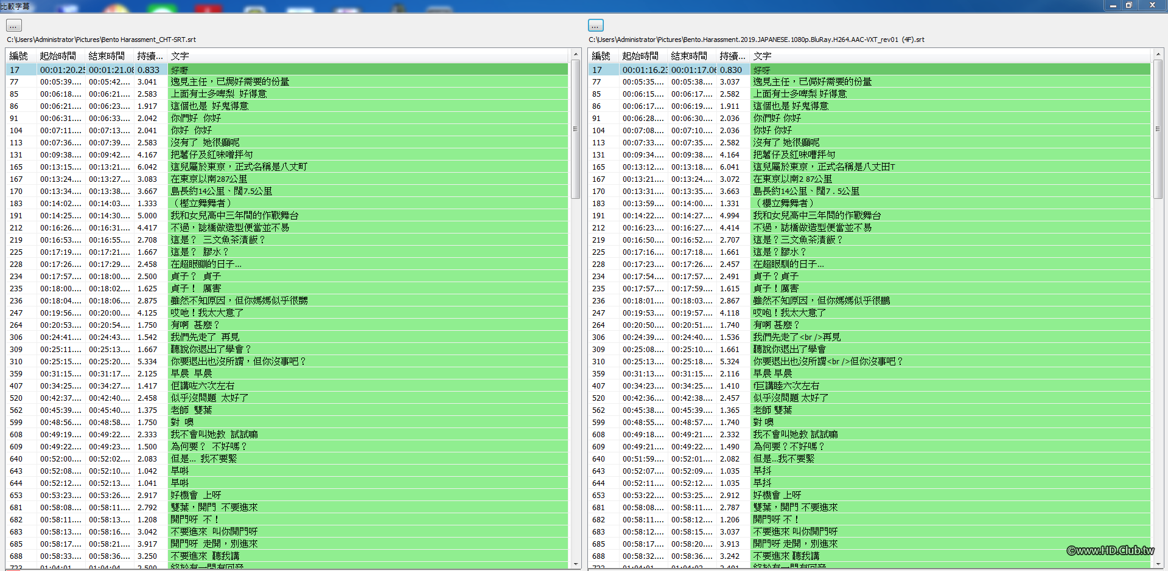
Task: Select left row 165 about 八丈町
Action: (287, 167)
